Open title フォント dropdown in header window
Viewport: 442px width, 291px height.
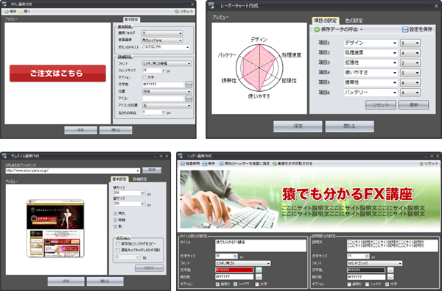(x=242, y=264)
